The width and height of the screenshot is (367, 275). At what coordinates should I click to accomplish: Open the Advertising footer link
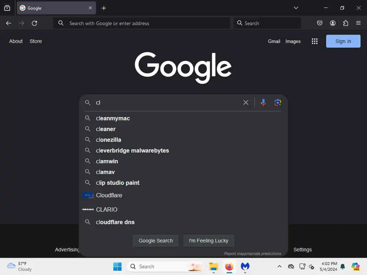click(x=67, y=250)
